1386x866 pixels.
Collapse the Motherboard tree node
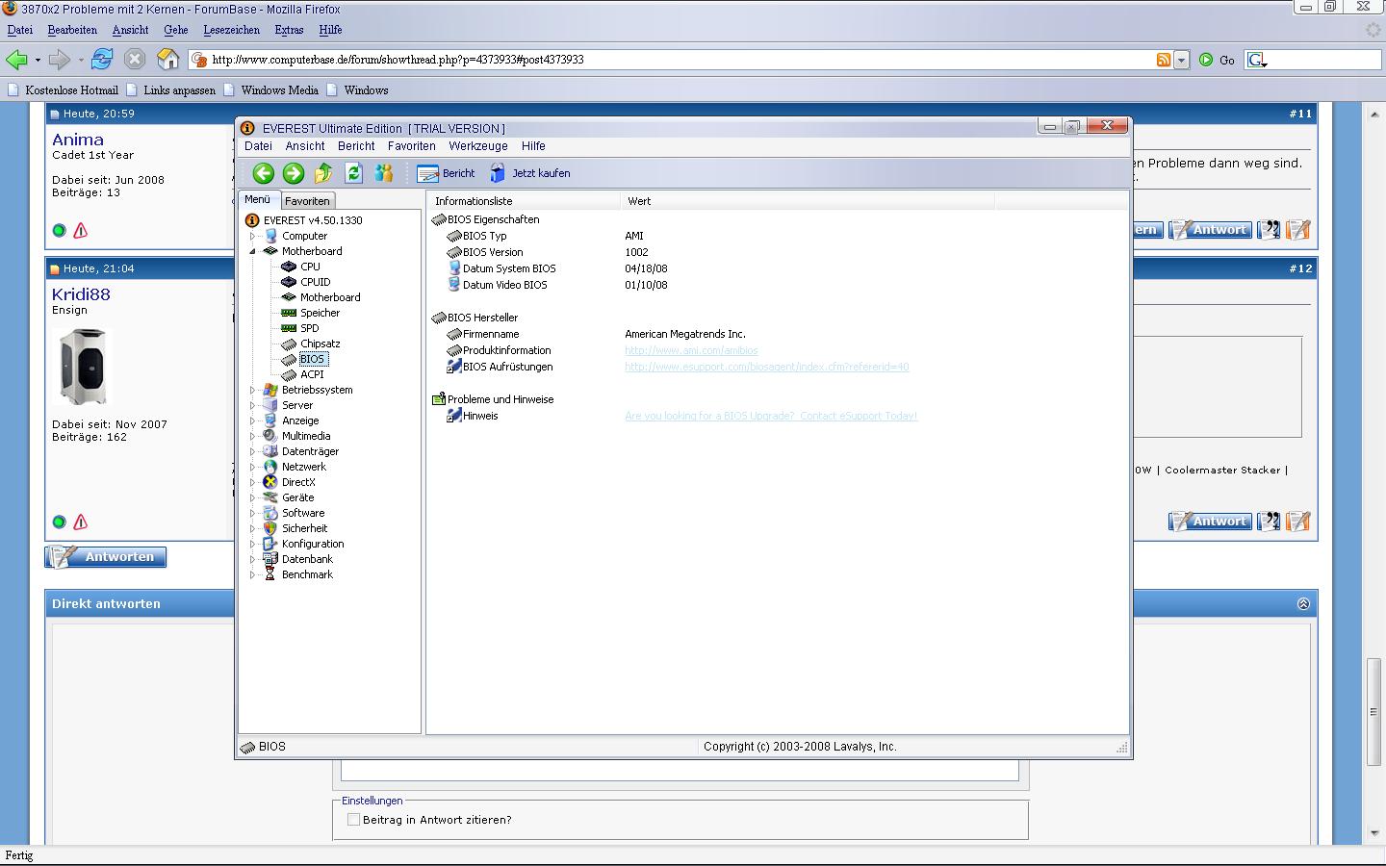253,251
